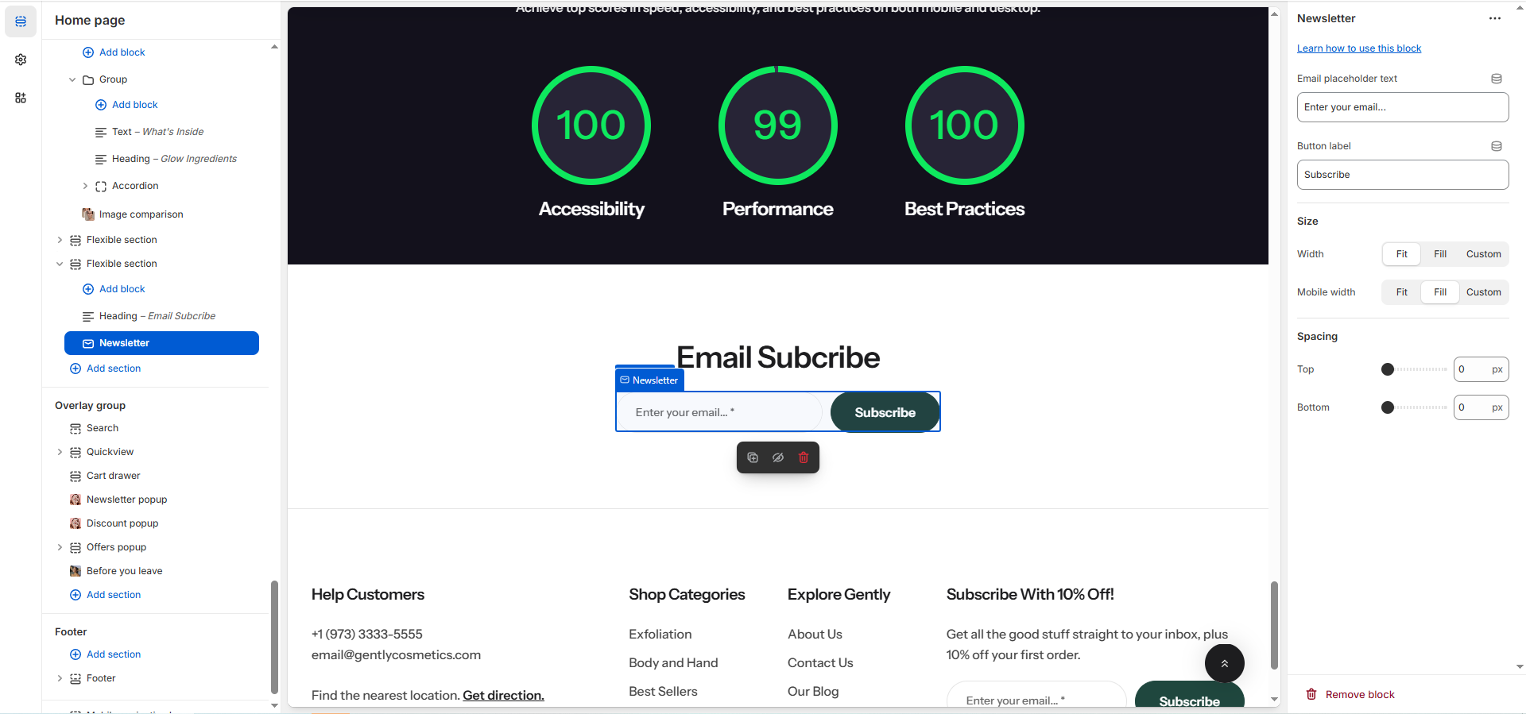
Task: Expand the Accordion block
Action: pyautogui.click(x=85, y=186)
